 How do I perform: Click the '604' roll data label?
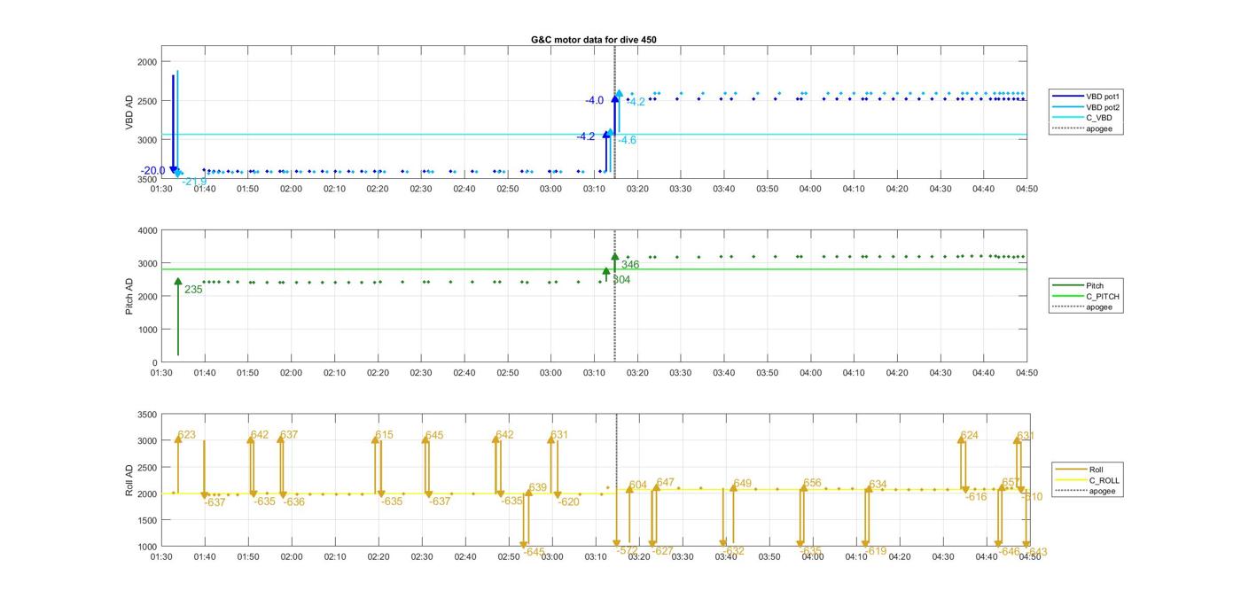(638, 486)
